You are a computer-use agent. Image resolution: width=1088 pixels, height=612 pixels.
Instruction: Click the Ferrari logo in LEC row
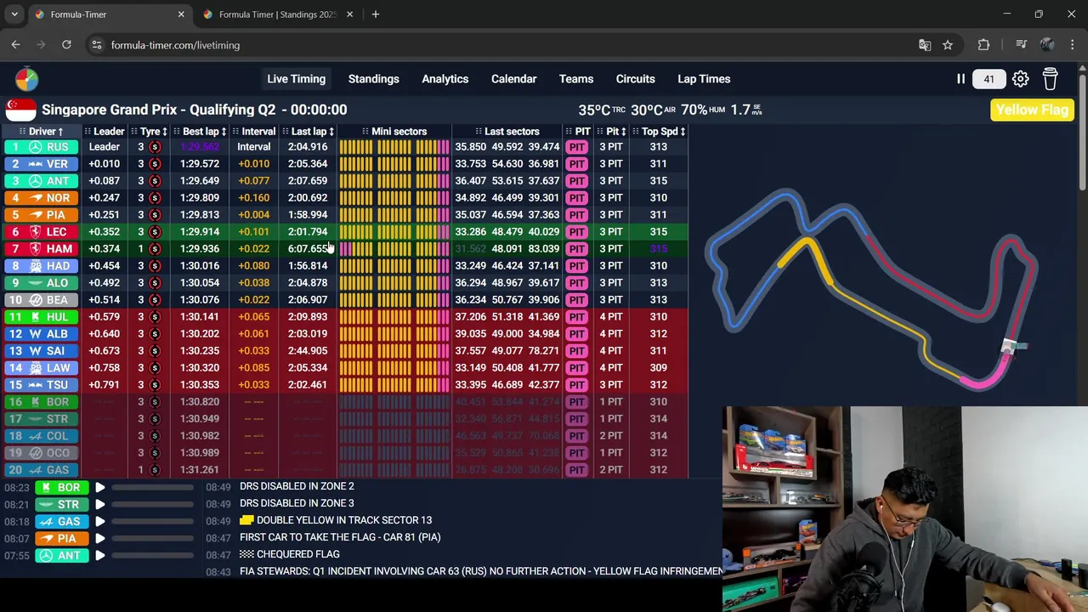pyautogui.click(x=36, y=232)
